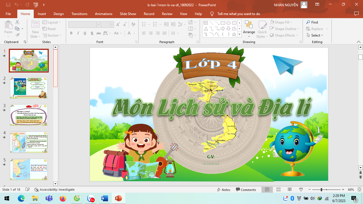Viewport: 363px width, 204px height.
Task: Open the Arrange tool
Action: coord(249,29)
